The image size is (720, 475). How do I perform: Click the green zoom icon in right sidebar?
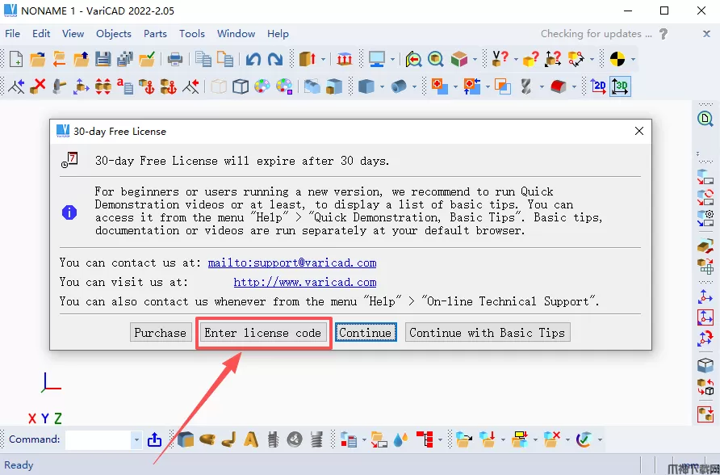pos(705,119)
